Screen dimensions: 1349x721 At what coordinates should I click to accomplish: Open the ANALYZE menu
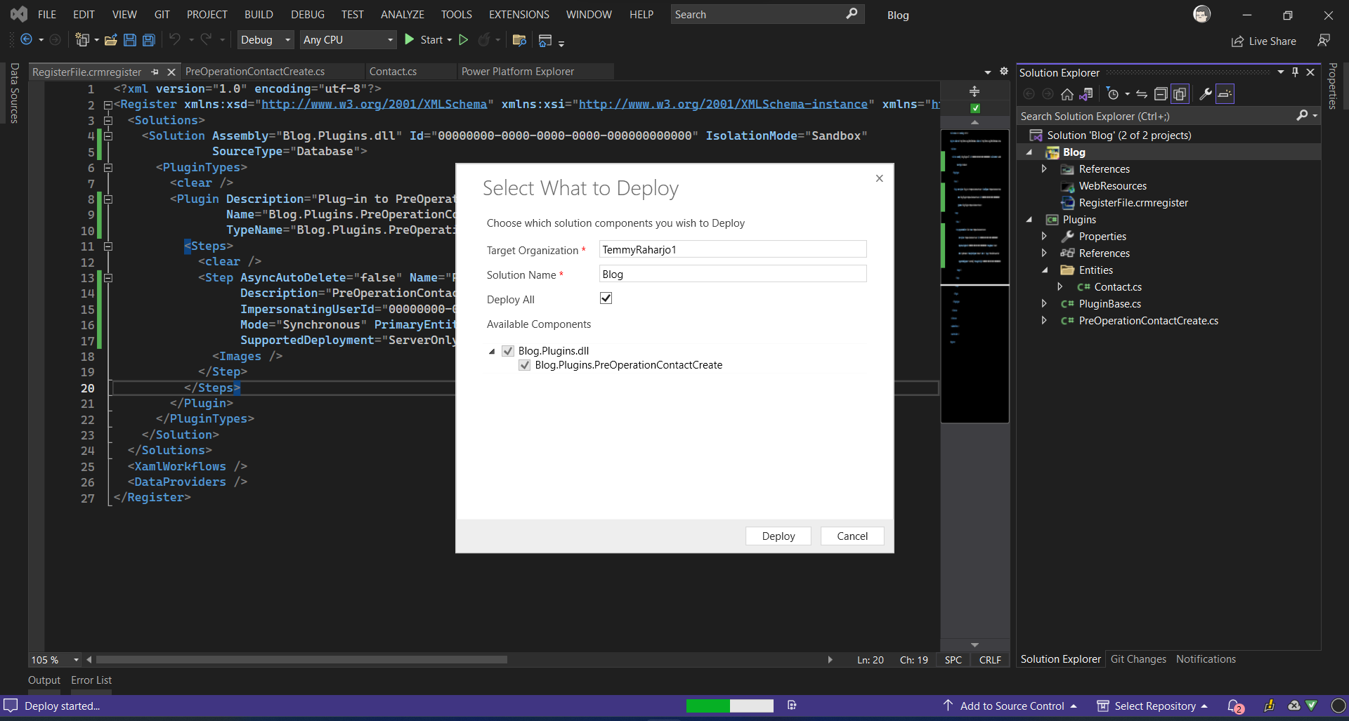403,14
